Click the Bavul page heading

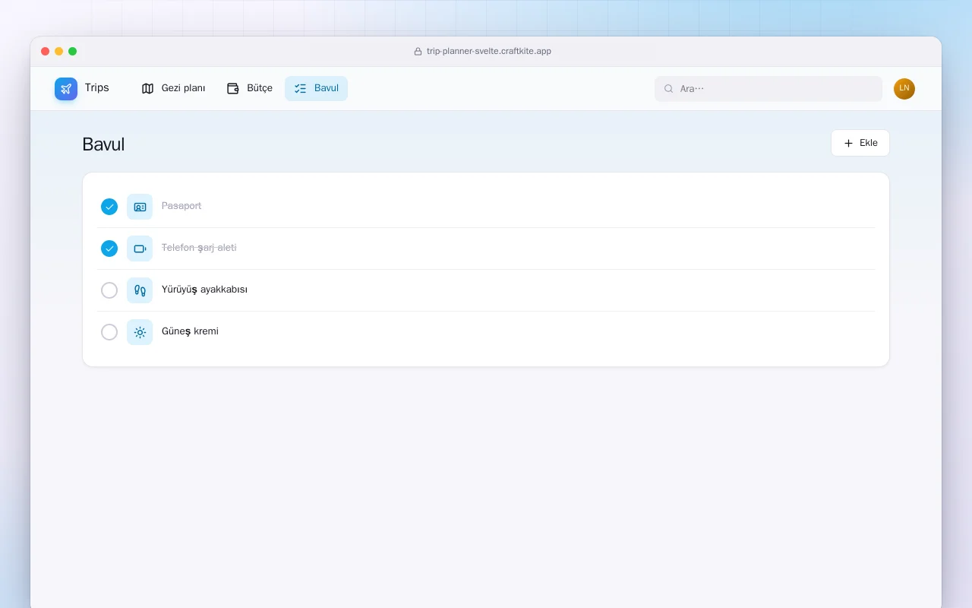coord(103,144)
